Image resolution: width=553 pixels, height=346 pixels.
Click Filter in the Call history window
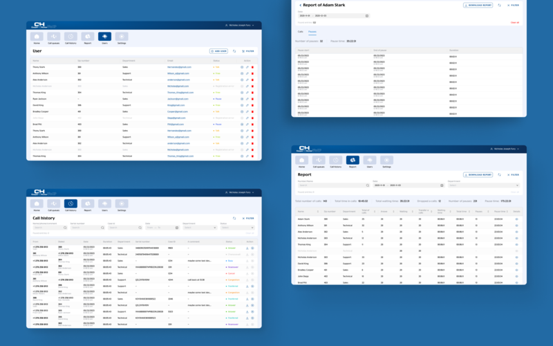pyautogui.click(x=248, y=218)
